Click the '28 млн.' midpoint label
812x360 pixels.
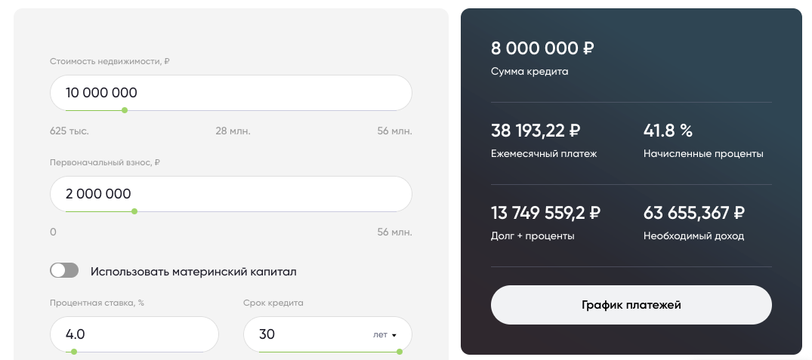tap(233, 131)
